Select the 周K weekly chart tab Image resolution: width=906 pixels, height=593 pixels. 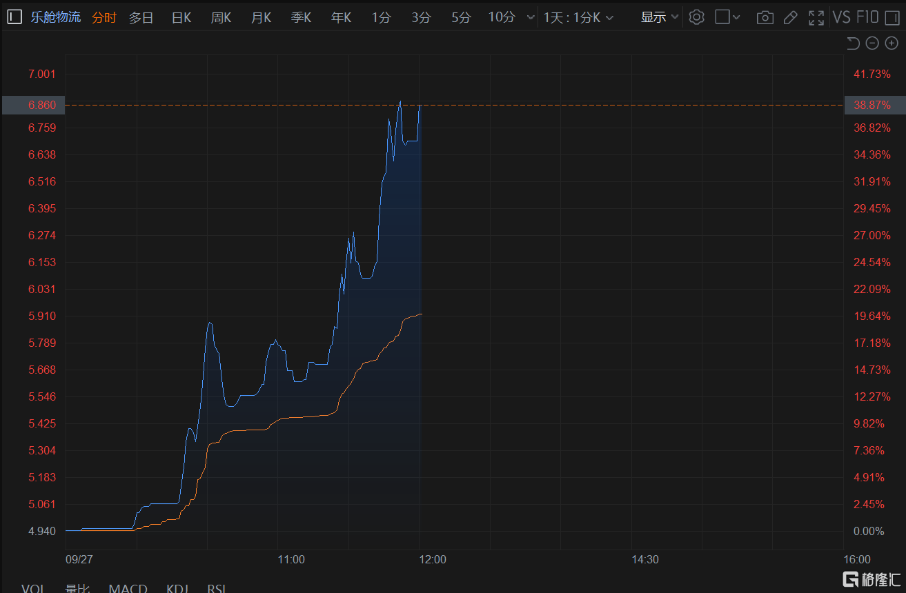coord(221,17)
